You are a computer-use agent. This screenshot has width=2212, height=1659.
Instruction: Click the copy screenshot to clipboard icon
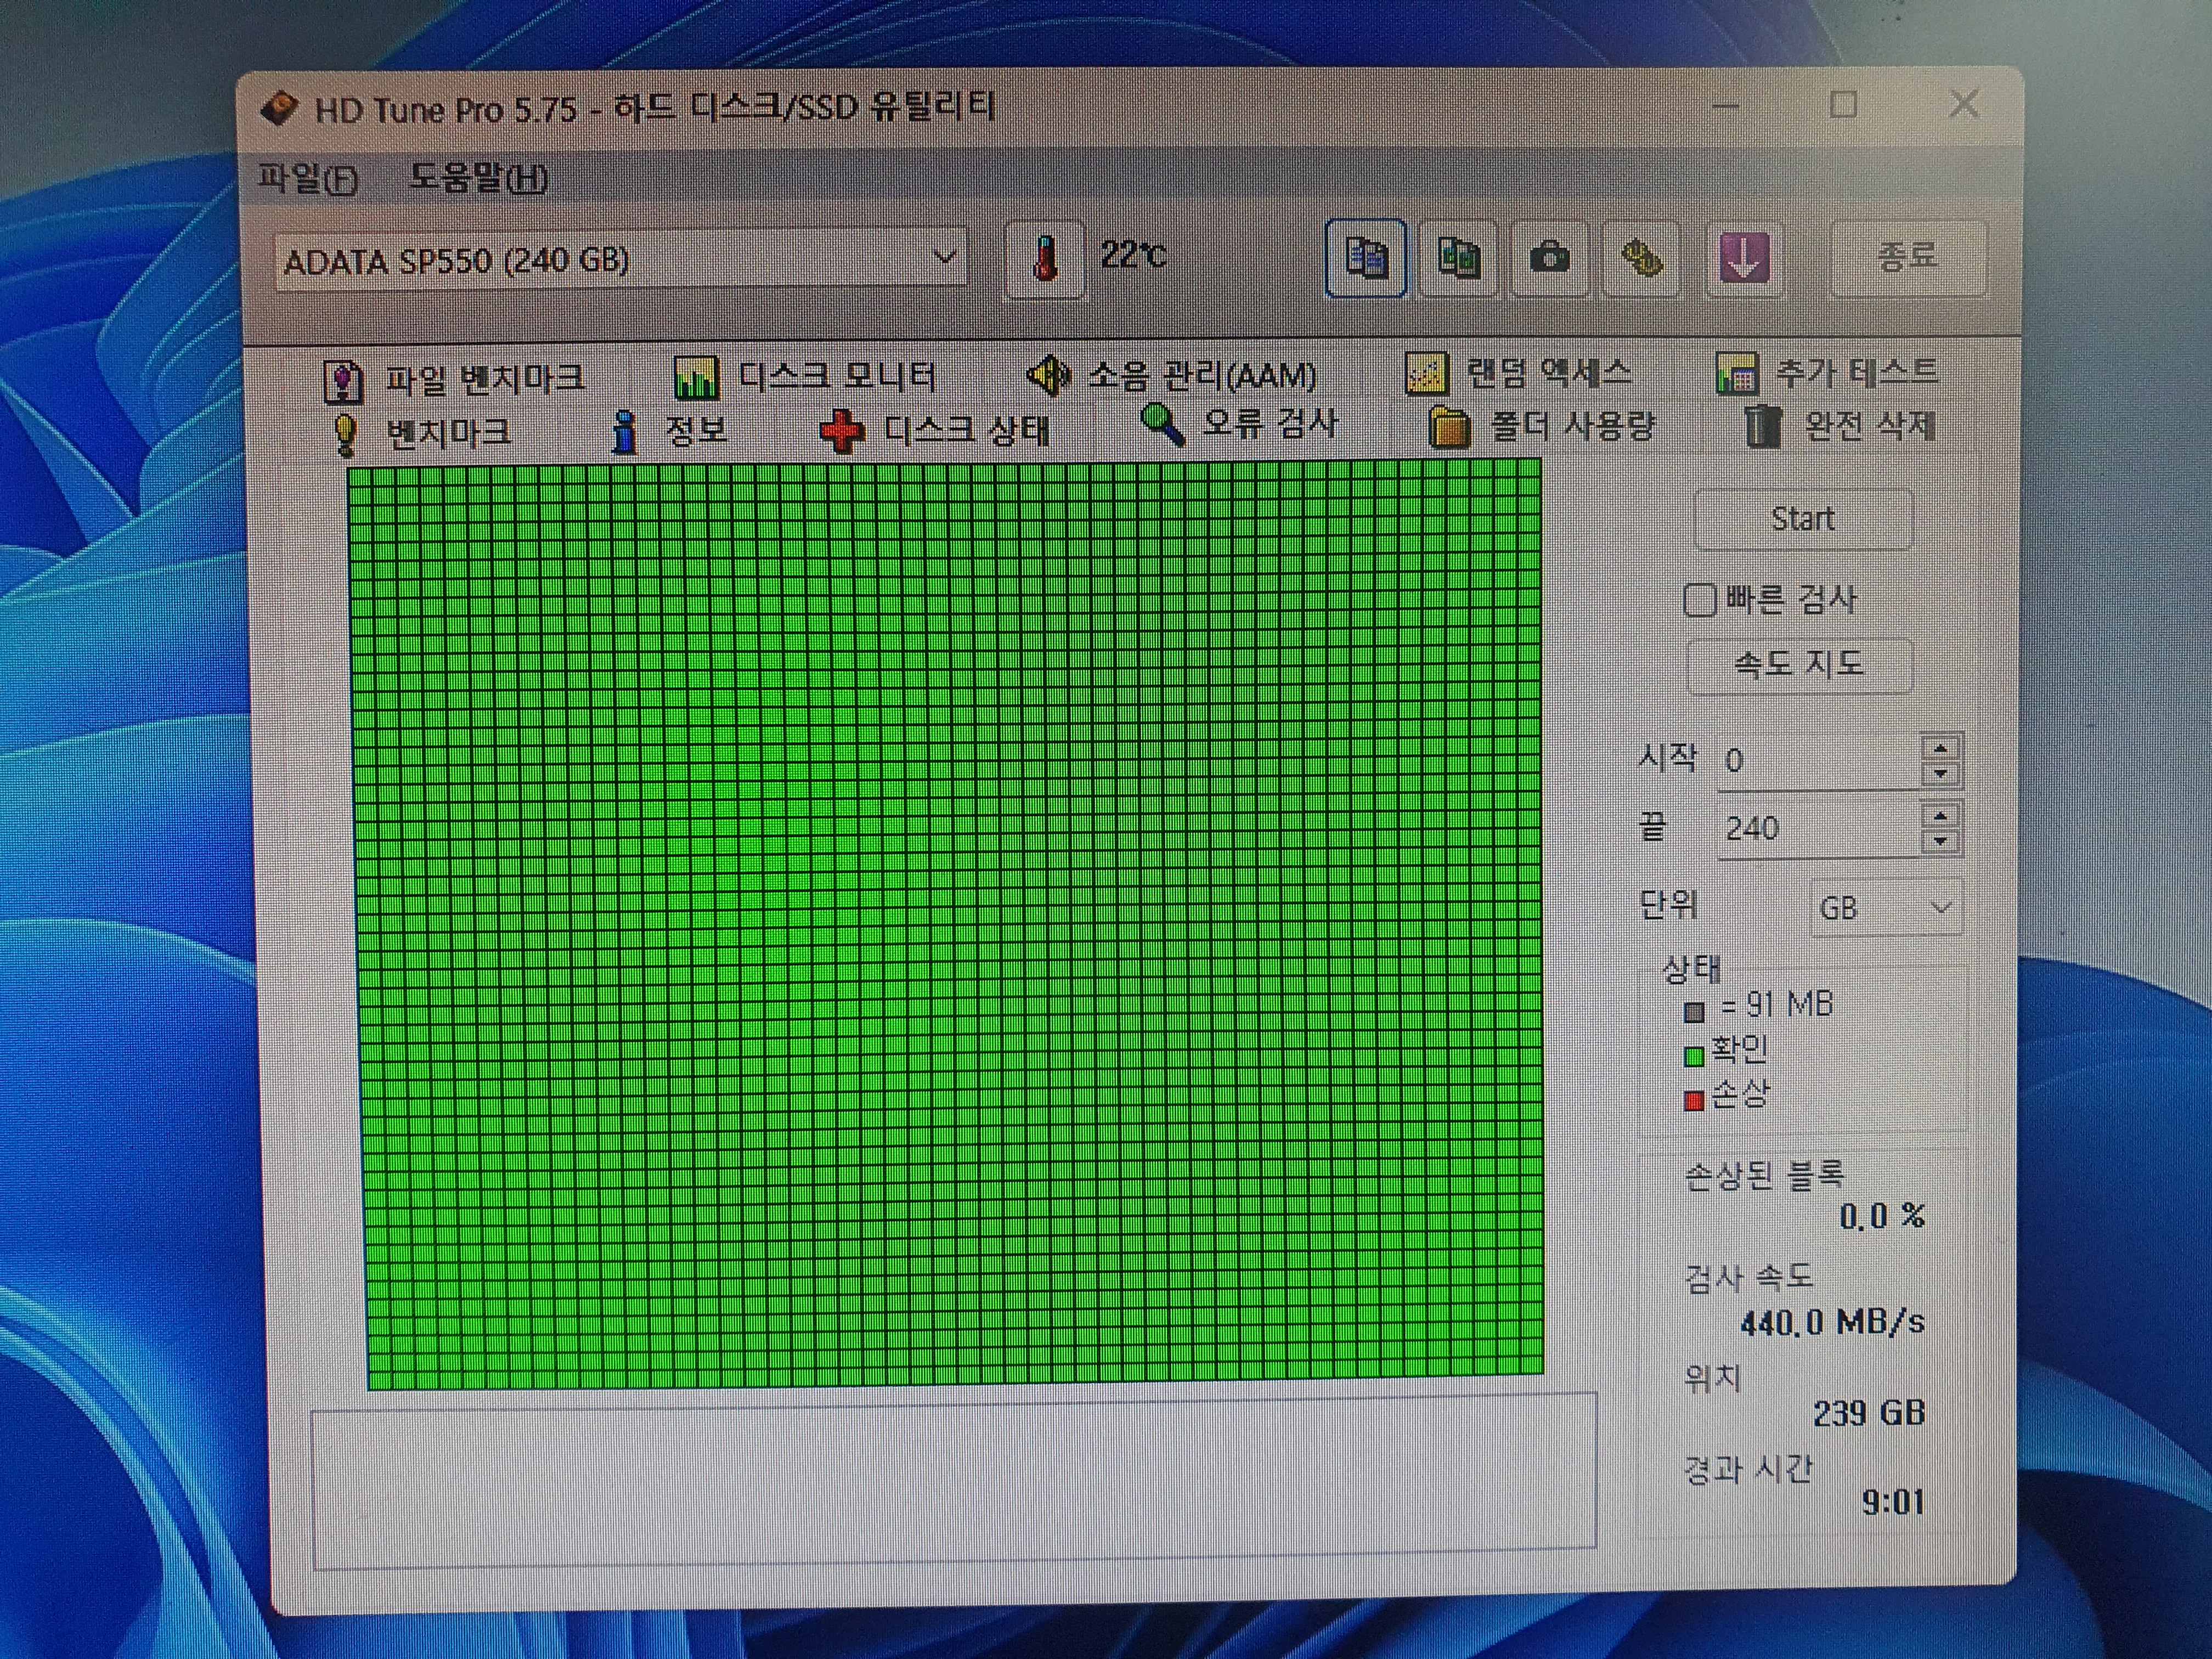click(1459, 259)
